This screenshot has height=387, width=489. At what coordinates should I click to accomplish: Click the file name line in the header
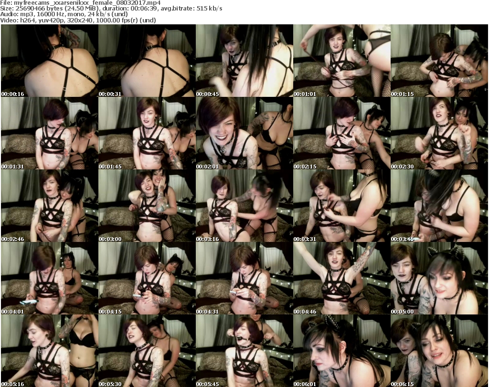click(80, 2)
